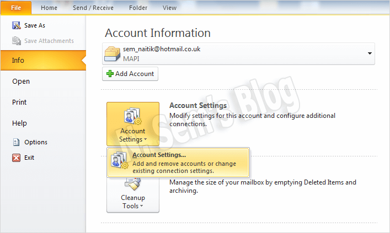Choose Exit to close Outlook
The height and width of the screenshot is (233, 390).
(29, 158)
